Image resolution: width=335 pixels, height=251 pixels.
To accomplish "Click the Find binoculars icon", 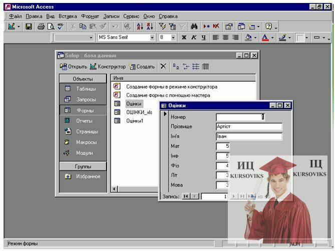I will pos(194,26).
